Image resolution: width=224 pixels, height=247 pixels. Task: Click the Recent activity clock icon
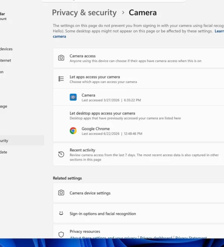click(x=61, y=154)
